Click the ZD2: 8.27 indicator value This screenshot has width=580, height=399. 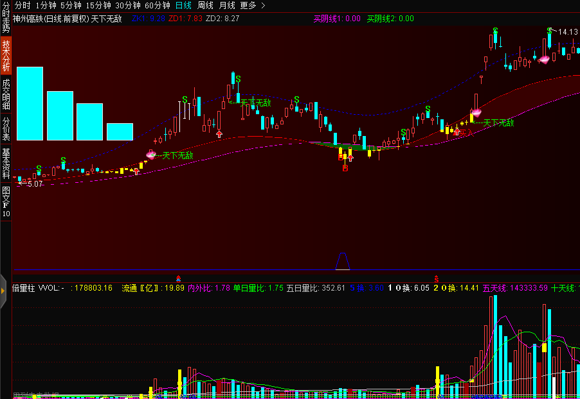[x=222, y=19]
